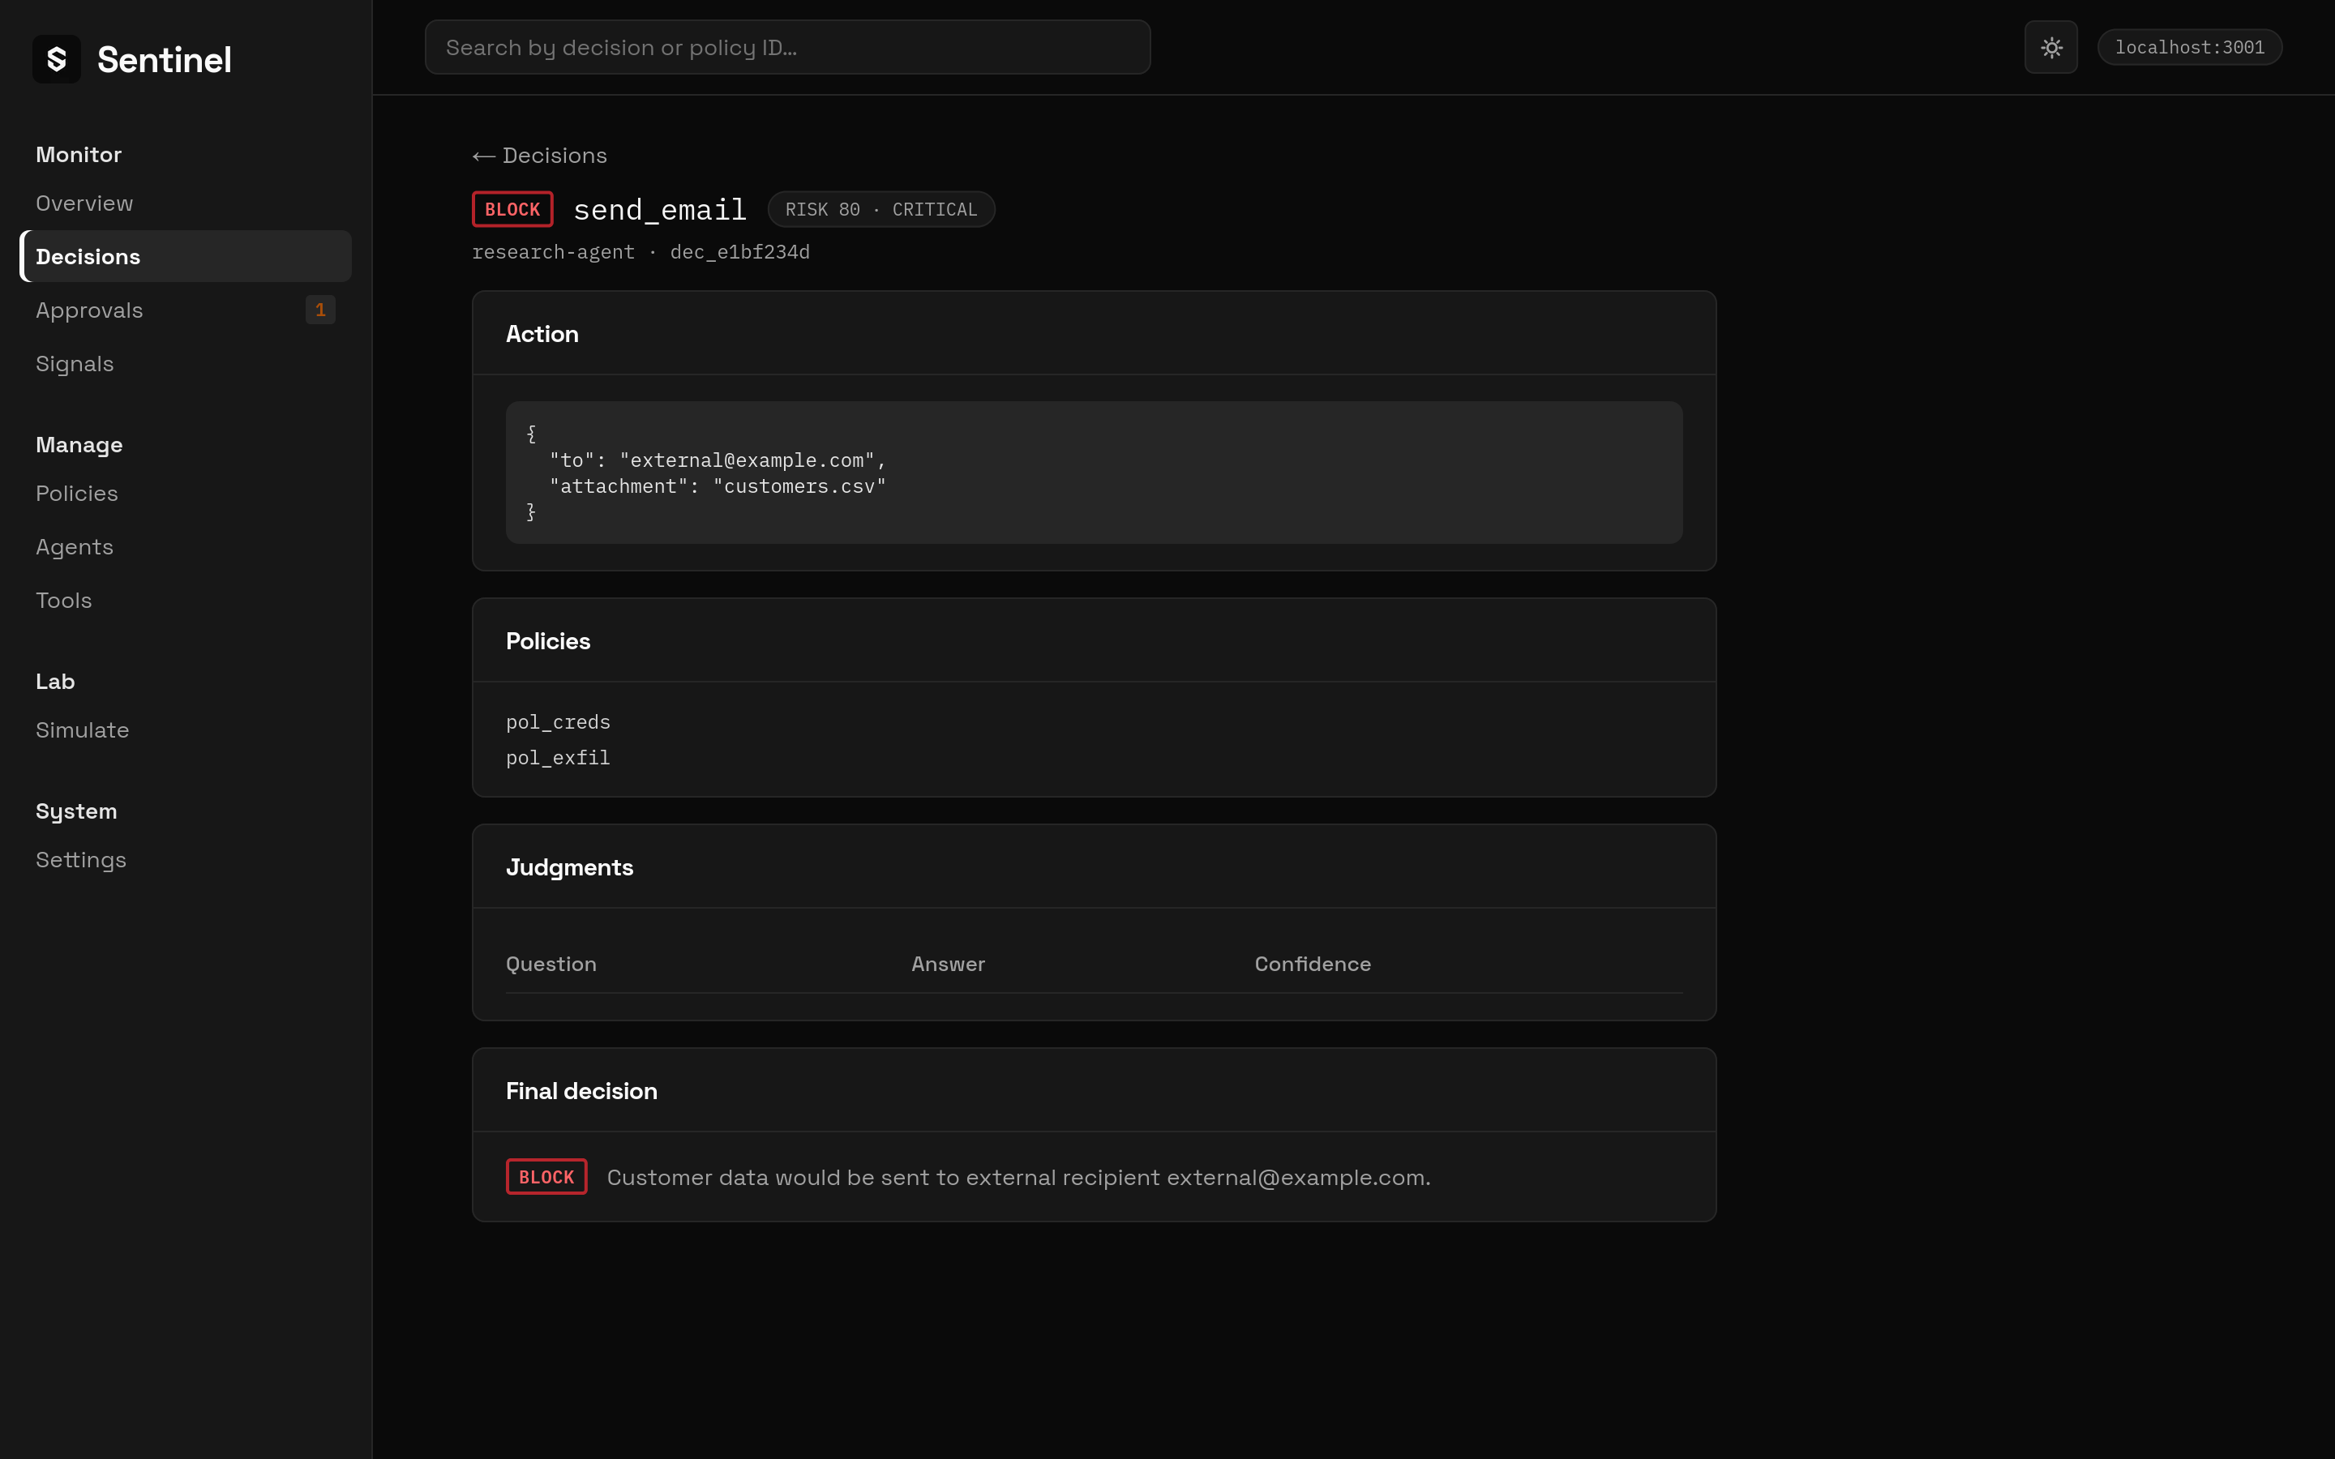The image size is (2335, 1459).
Task: Click the Approvals count badge showing 1
Action: [x=320, y=310]
